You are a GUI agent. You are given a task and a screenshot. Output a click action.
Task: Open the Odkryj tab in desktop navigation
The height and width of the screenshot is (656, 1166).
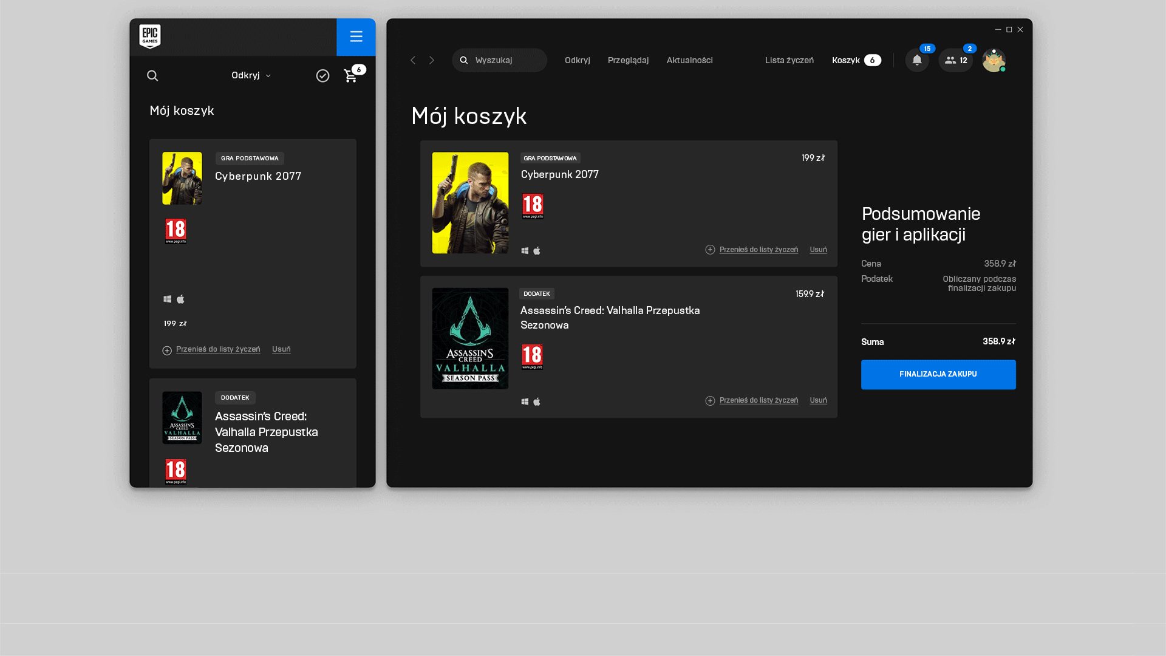[578, 60]
